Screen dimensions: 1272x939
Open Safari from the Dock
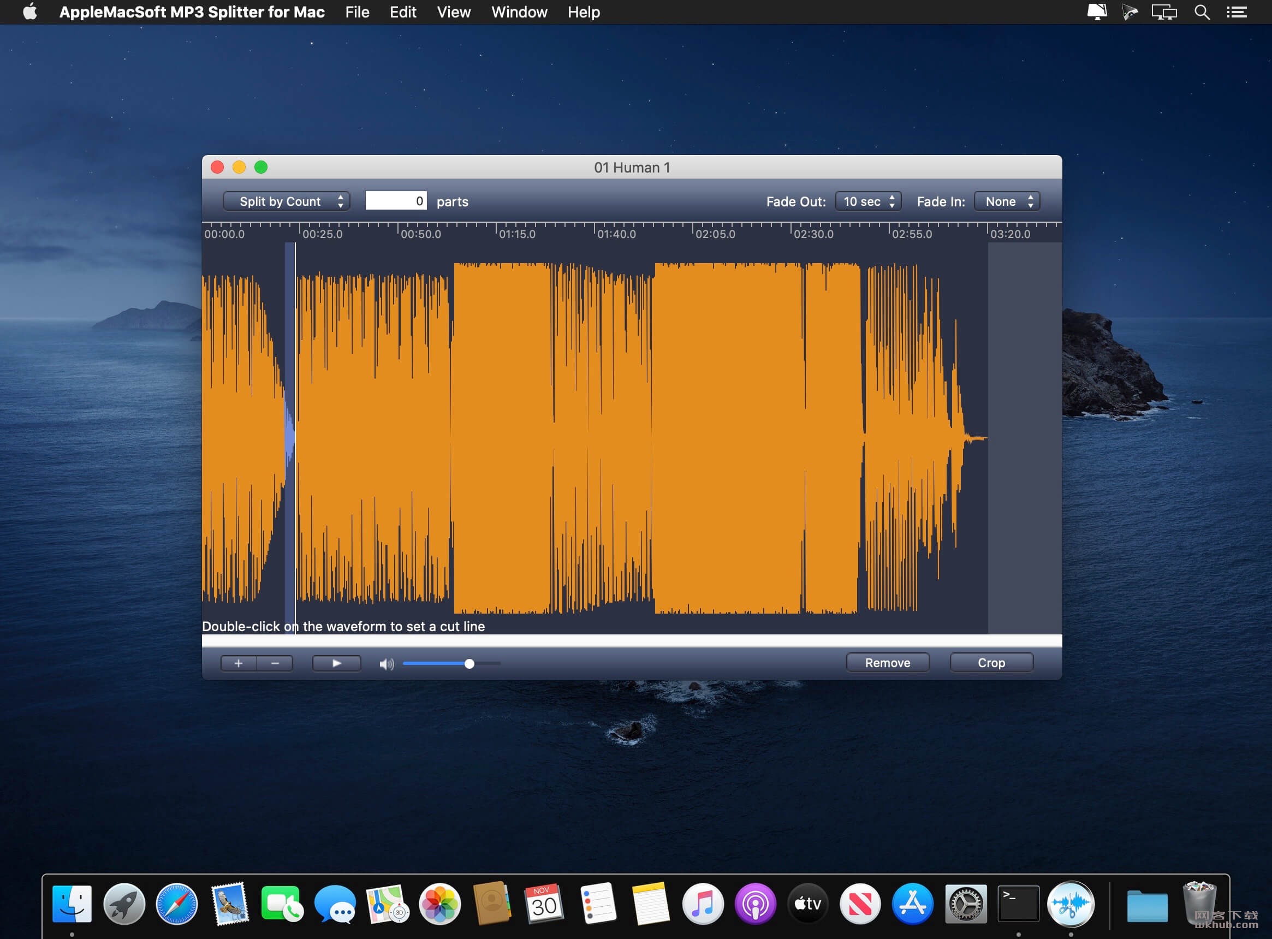[x=177, y=904]
